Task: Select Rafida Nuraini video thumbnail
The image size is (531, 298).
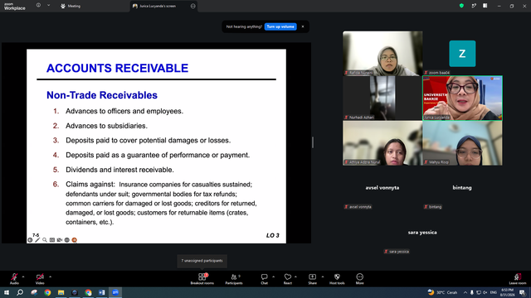Action: click(382, 53)
